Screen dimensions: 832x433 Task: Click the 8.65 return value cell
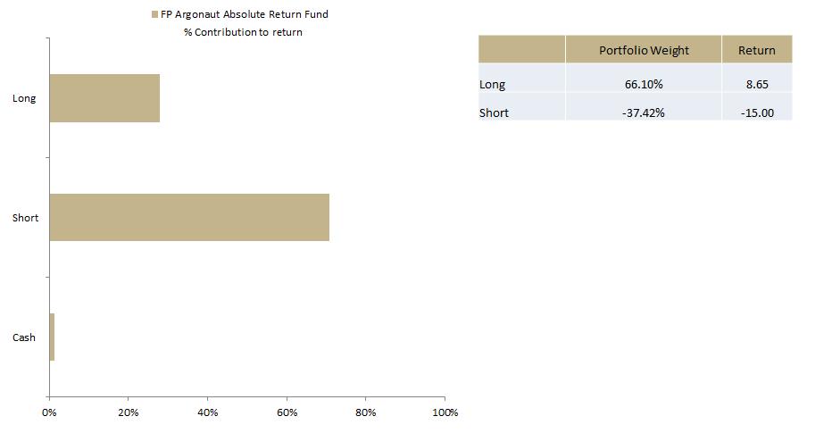tap(756, 85)
